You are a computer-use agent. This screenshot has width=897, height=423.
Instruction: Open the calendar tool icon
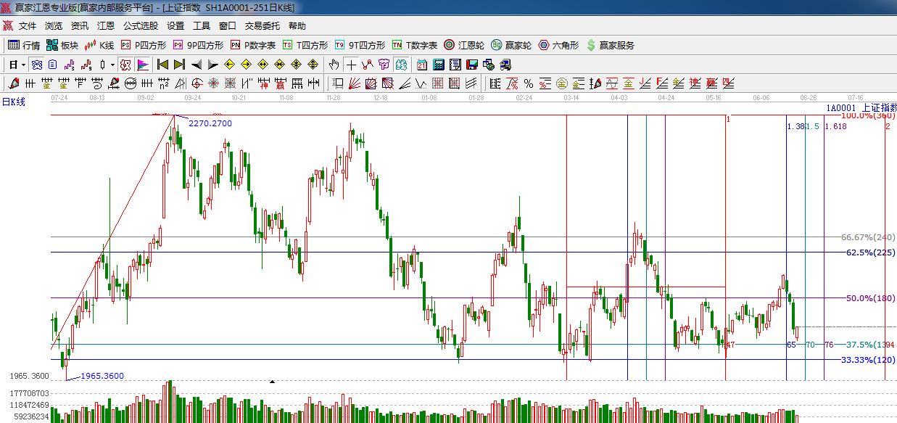point(422,65)
